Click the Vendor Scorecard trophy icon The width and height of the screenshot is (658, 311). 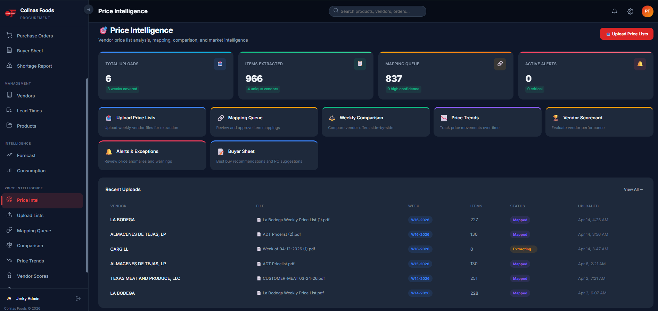(556, 118)
